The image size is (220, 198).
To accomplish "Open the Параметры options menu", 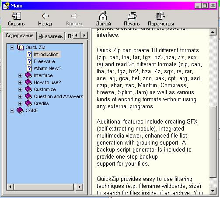I will (161, 16).
